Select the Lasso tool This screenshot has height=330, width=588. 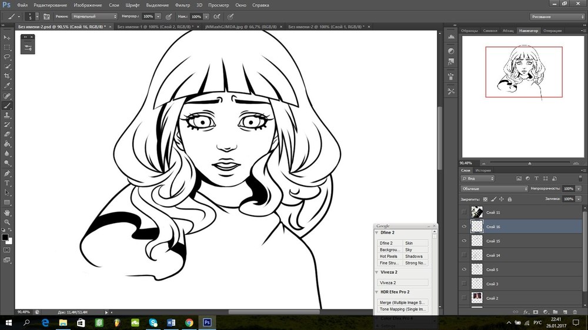[7, 57]
